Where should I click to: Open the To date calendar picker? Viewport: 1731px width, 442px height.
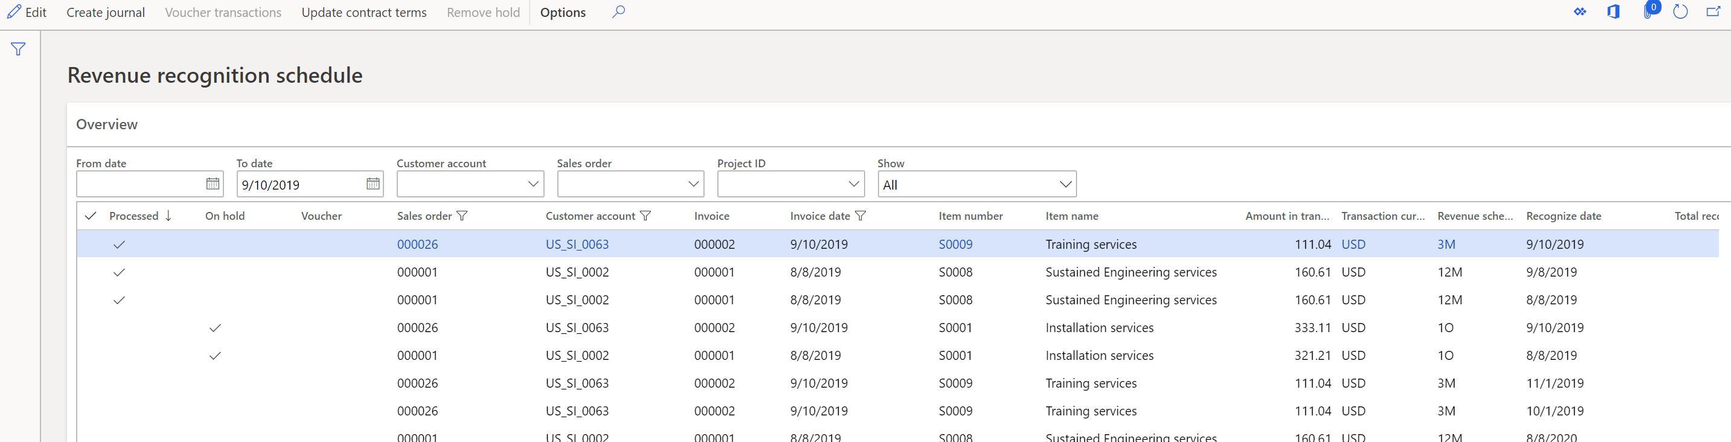pos(373,184)
